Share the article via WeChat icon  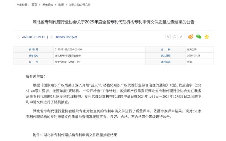coord(199,37)
